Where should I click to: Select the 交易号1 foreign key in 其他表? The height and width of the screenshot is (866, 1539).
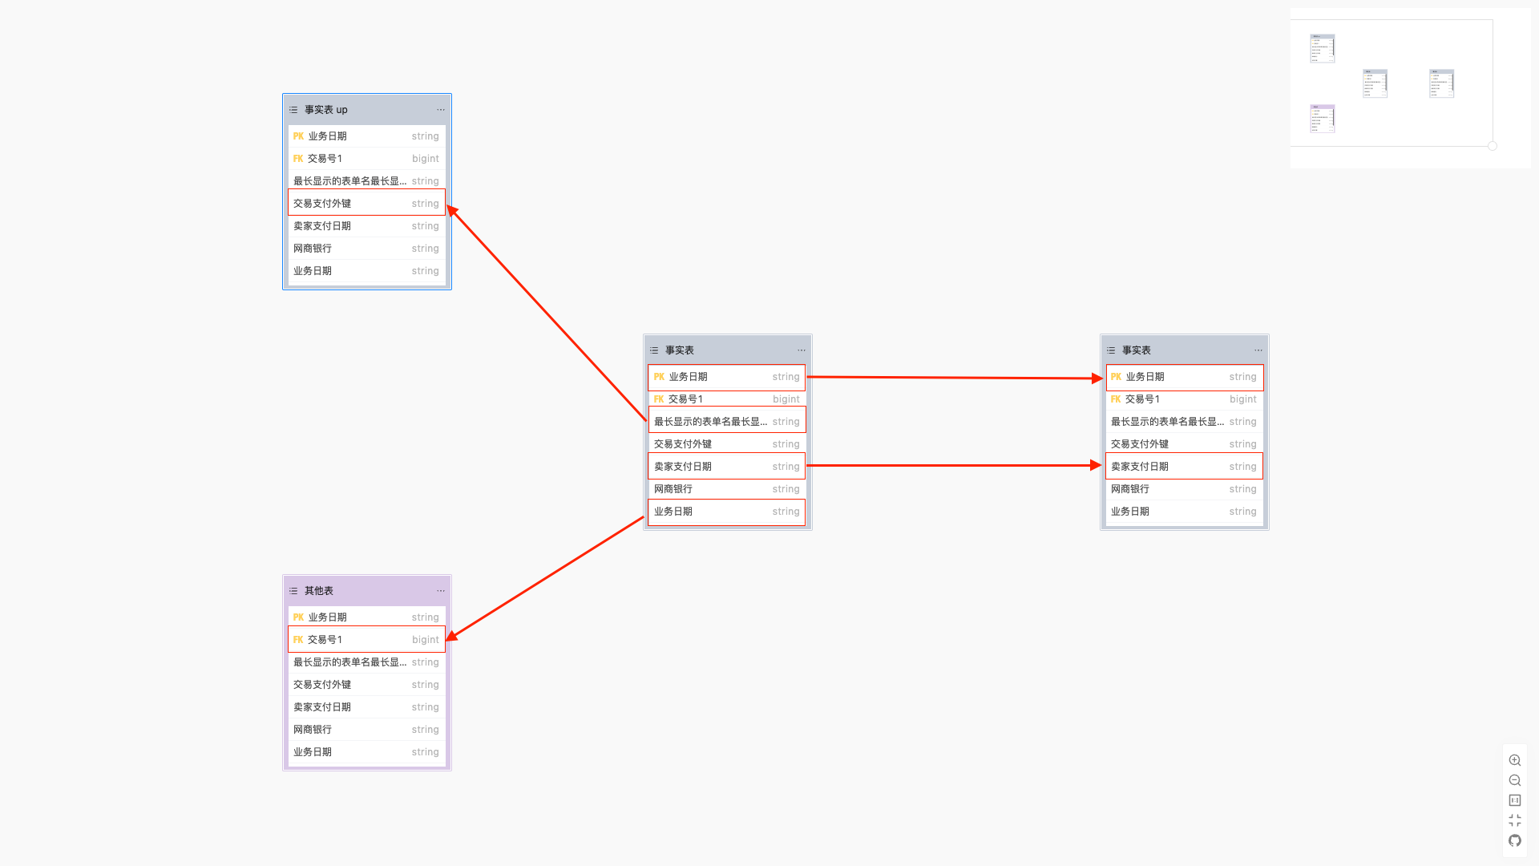[x=366, y=639]
